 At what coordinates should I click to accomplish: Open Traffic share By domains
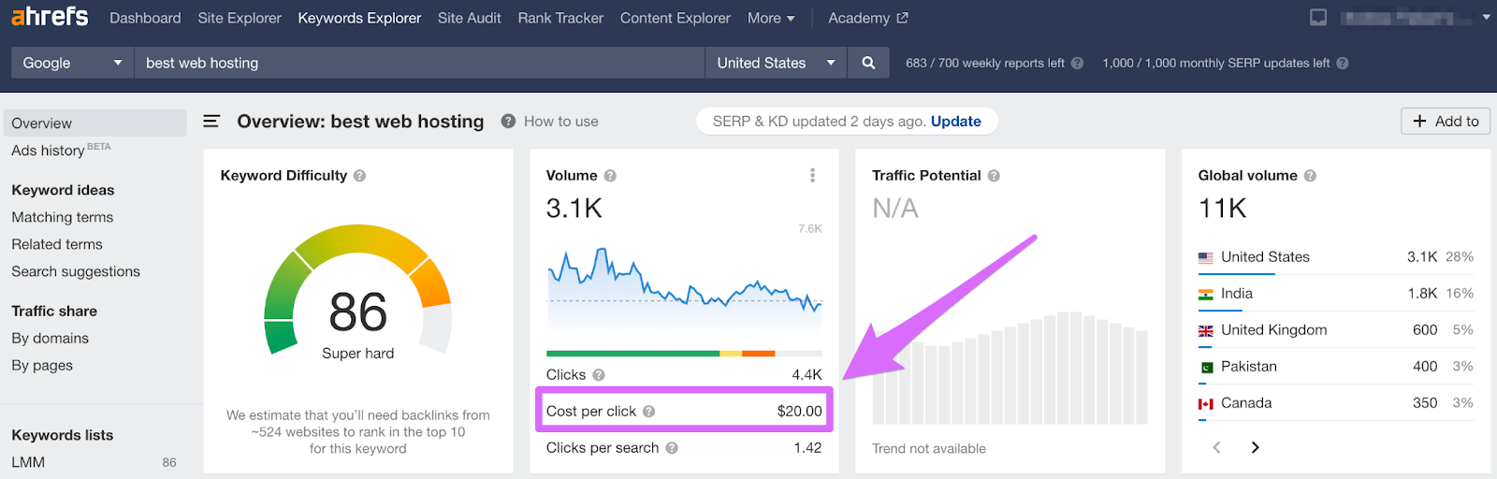point(51,338)
